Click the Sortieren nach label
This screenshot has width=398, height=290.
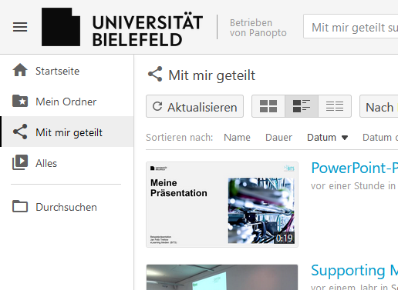pyautogui.click(x=180, y=138)
